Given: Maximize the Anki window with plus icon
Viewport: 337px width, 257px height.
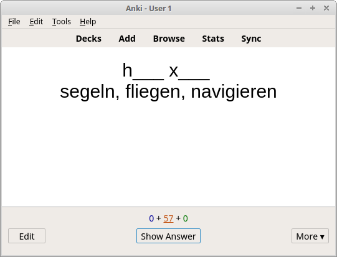Looking at the screenshot, I should tap(313, 8).
